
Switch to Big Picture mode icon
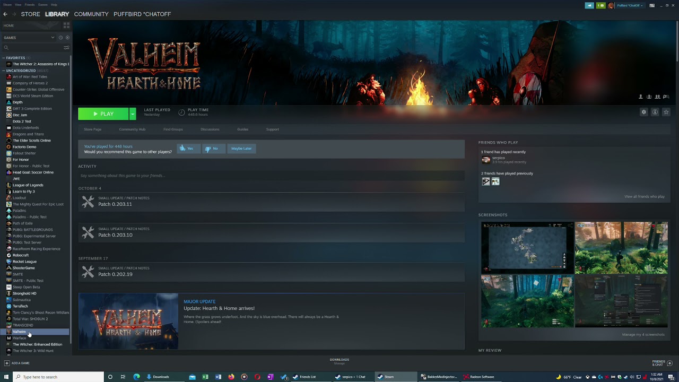(652, 5)
